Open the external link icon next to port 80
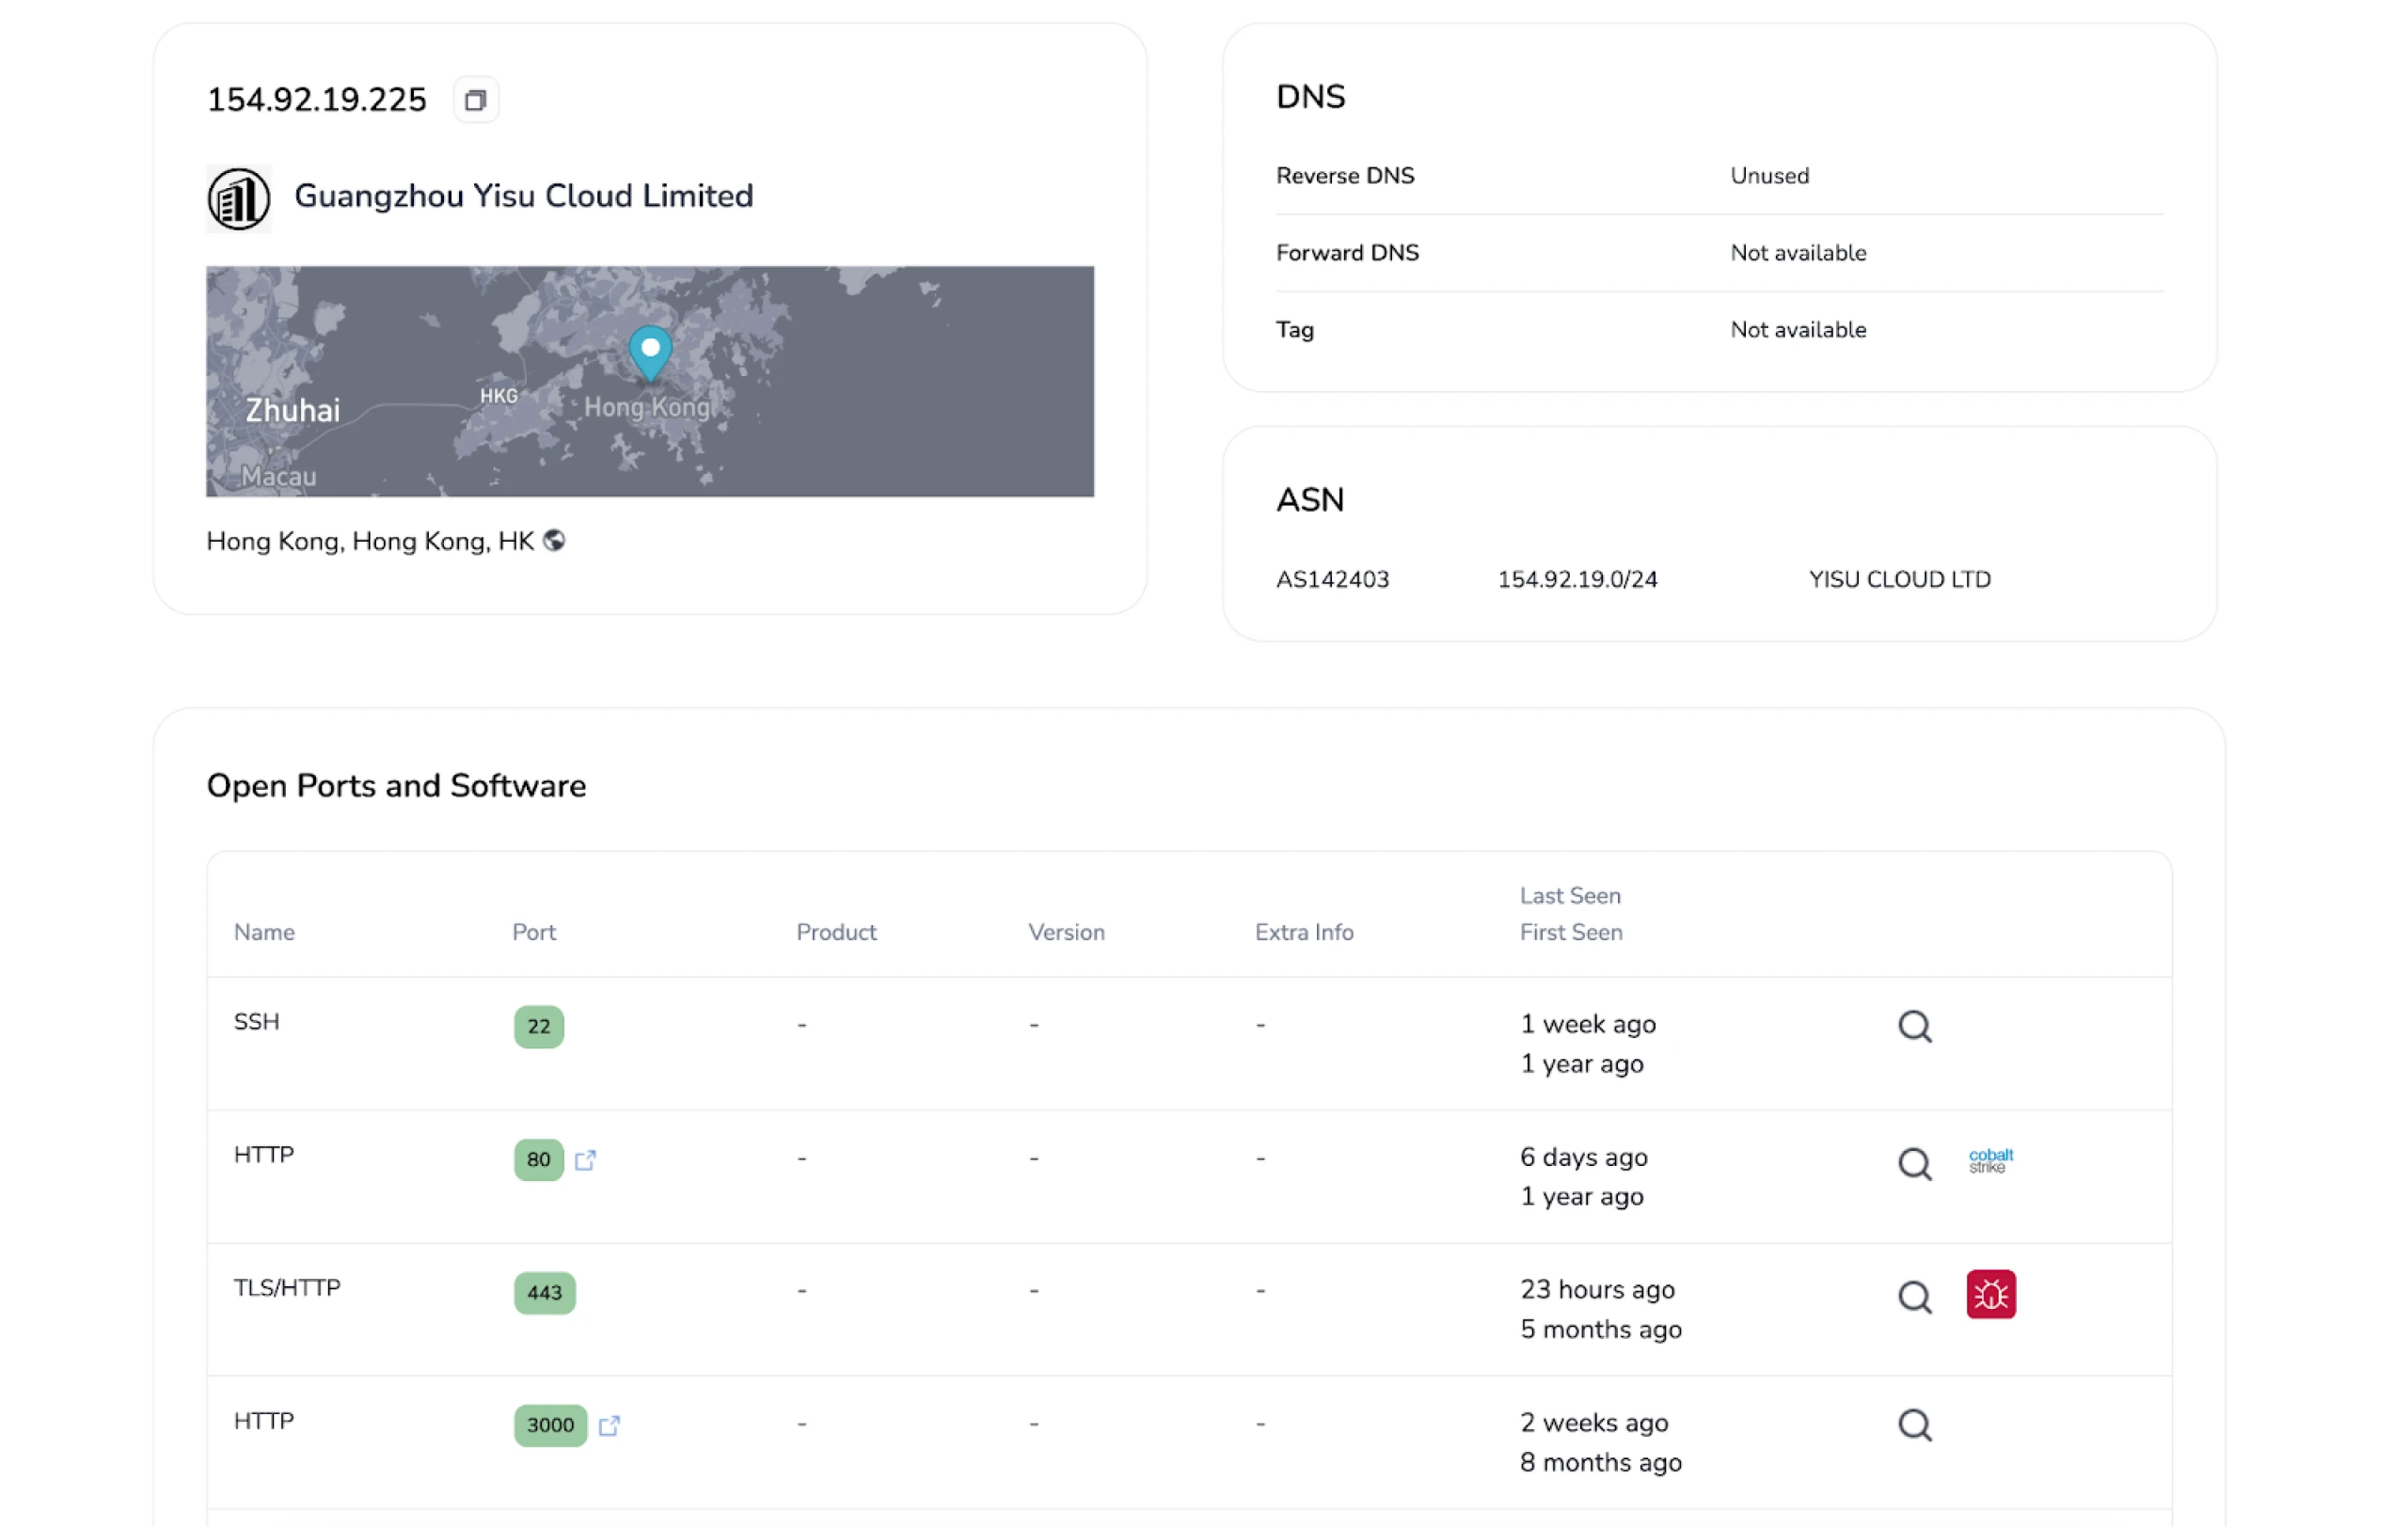 coord(585,1159)
